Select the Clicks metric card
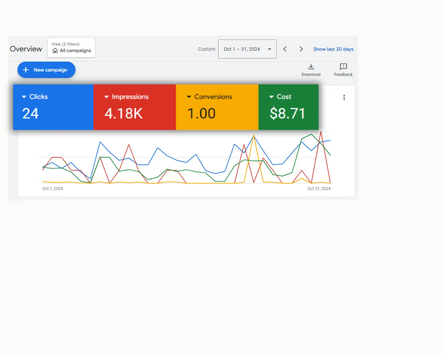This screenshot has width=443, height=354. (x=52, y=107)
